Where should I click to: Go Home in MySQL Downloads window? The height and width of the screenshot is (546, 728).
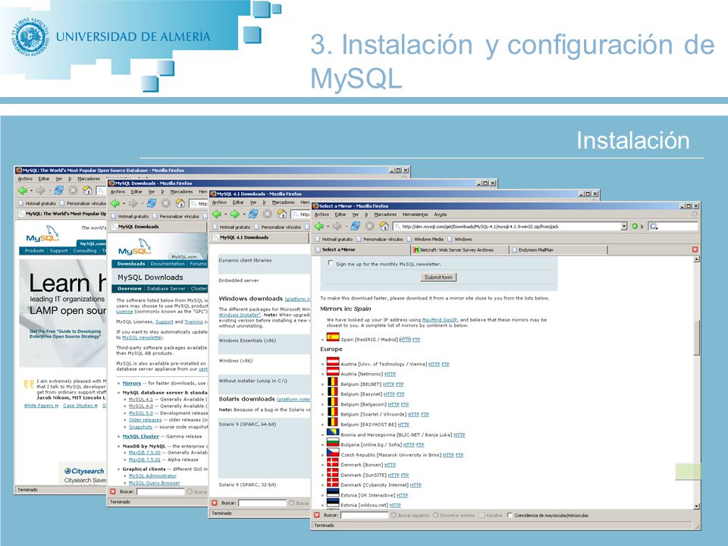click(x=180, y=203)
